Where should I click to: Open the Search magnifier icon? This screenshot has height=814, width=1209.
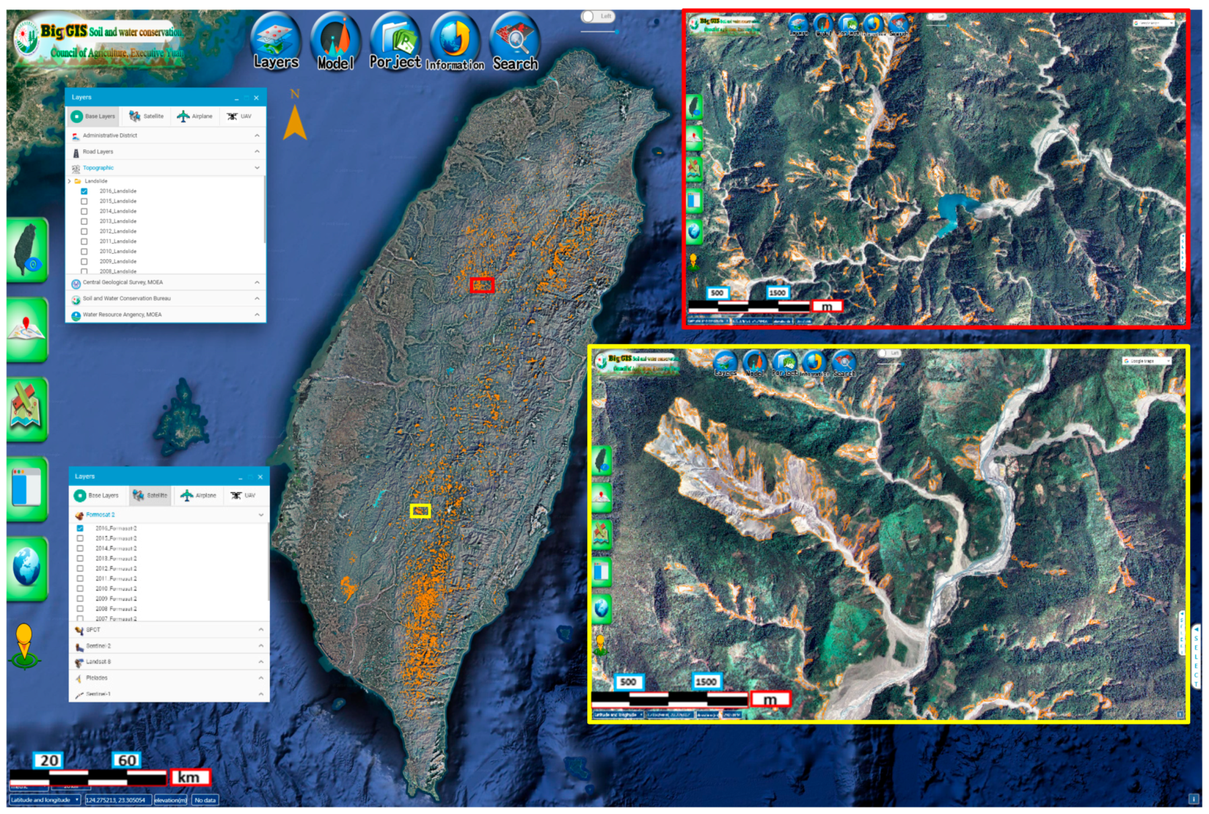(x=515, y=42)
